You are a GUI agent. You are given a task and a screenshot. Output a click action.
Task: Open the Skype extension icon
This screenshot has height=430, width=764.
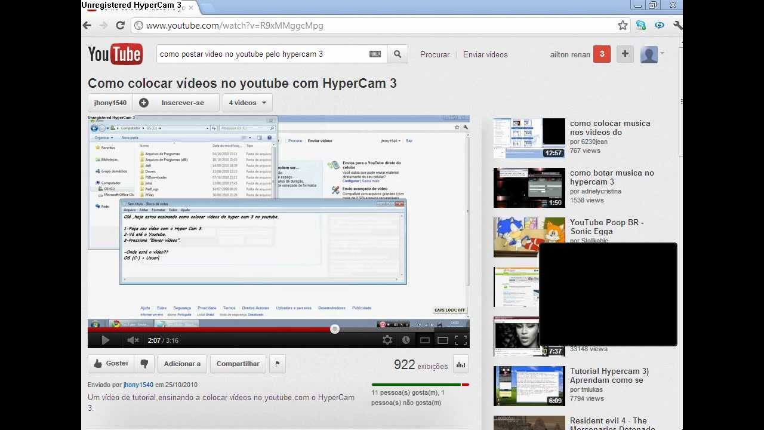tap(641, 25)
